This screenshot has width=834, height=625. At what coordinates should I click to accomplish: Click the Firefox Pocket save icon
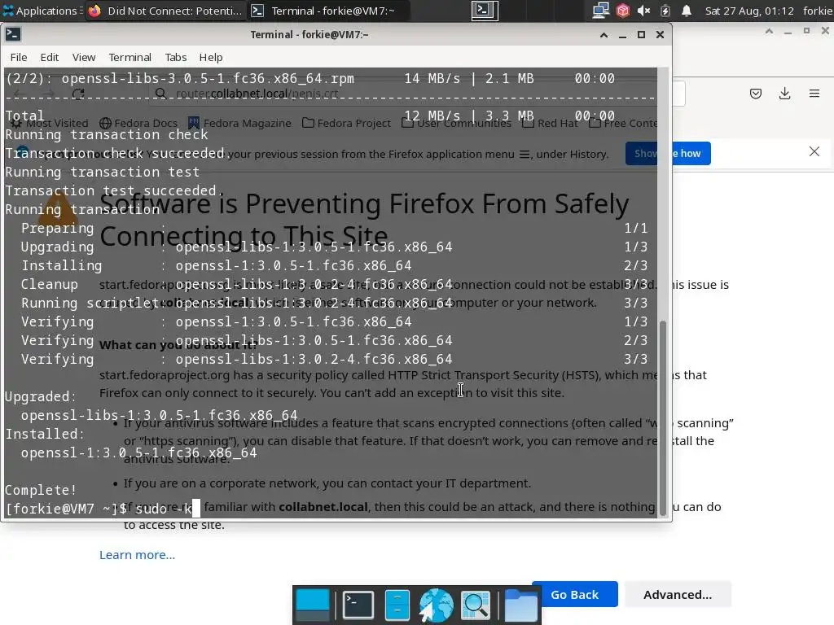(755, 94)
